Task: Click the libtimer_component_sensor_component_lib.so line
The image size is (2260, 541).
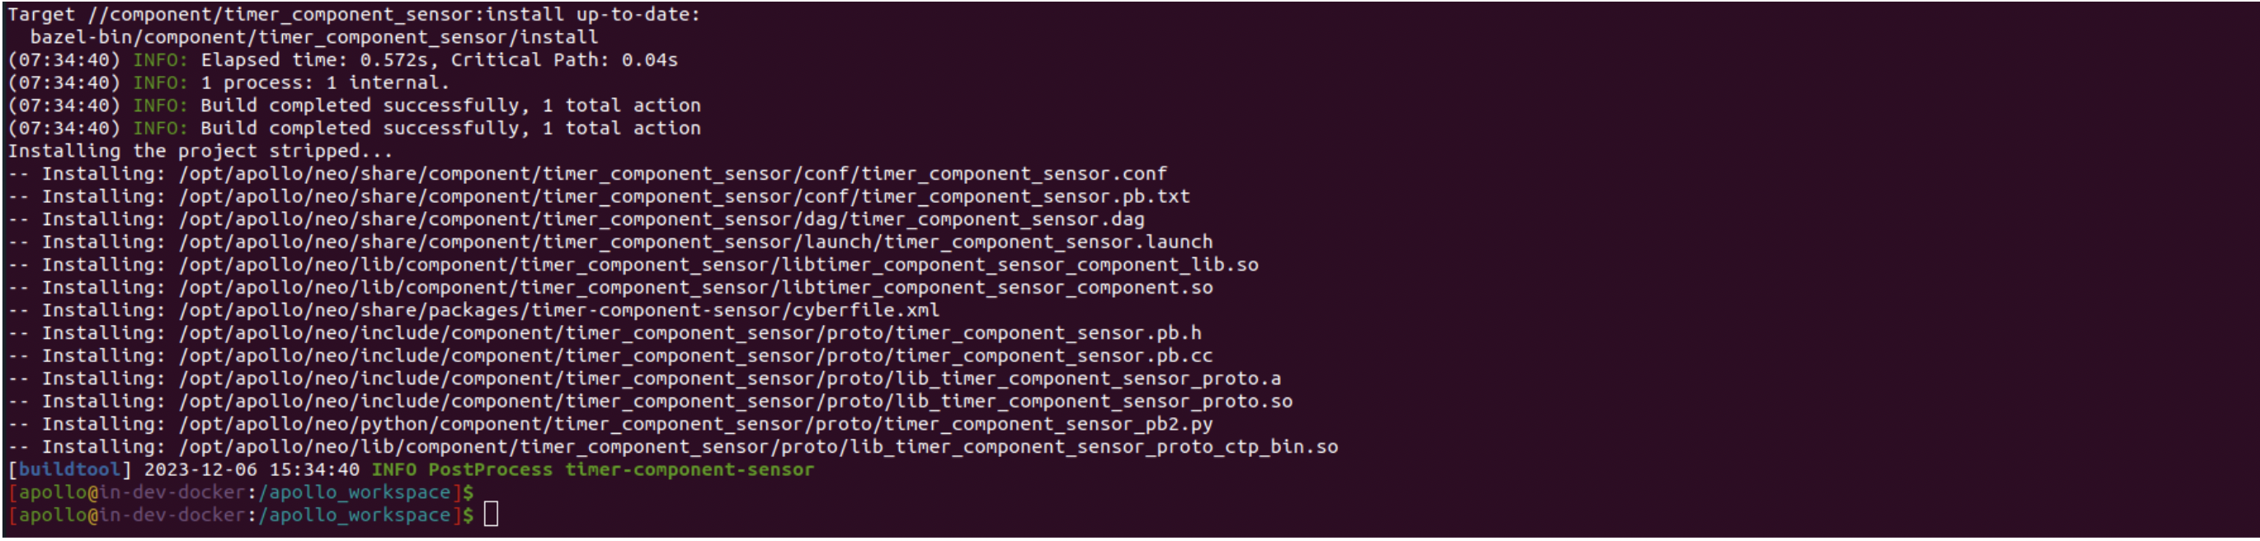Action: click(x=633, y=265)
